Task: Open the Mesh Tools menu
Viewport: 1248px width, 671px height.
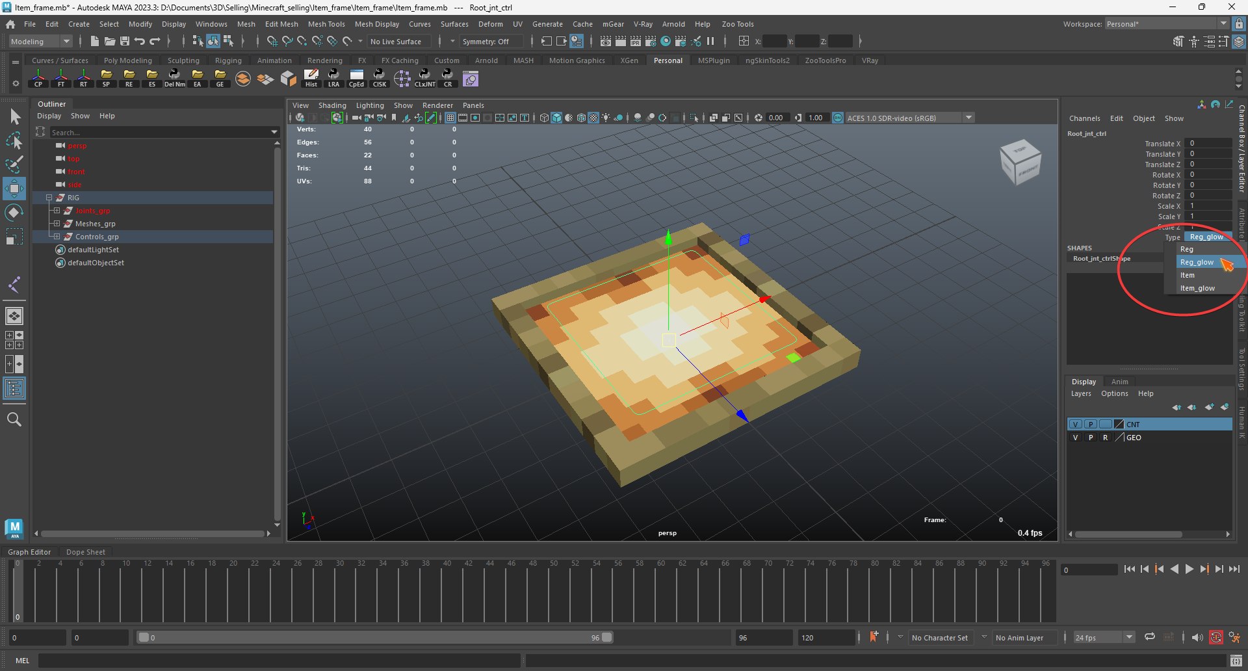Action: 326,24
